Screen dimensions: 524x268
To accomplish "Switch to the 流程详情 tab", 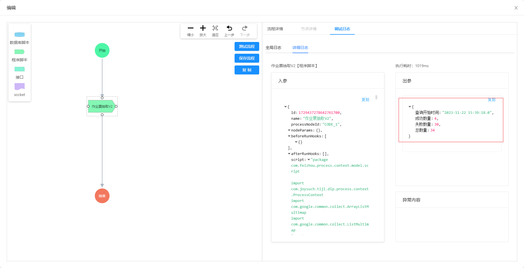I will pyautogui.click(x=275, y=29).
